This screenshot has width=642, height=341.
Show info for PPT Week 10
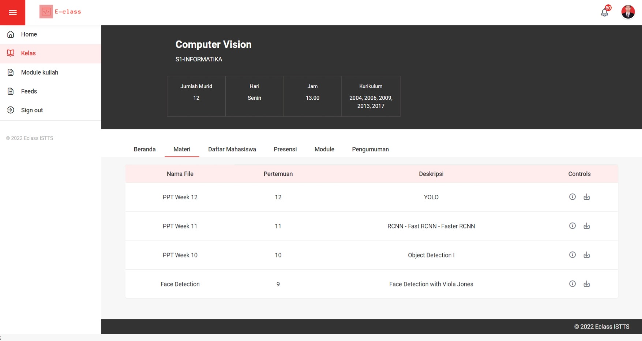coord(572,255)
